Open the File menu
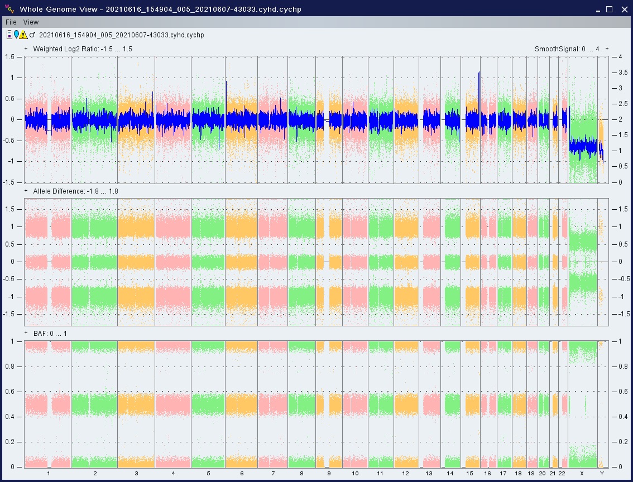The image size is (633, 482). click(x=11, y=22)
